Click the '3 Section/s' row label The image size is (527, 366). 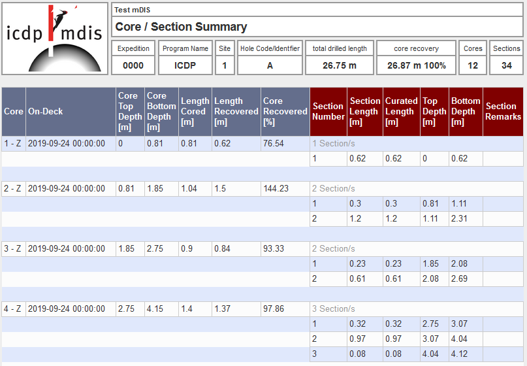[334, 308]
